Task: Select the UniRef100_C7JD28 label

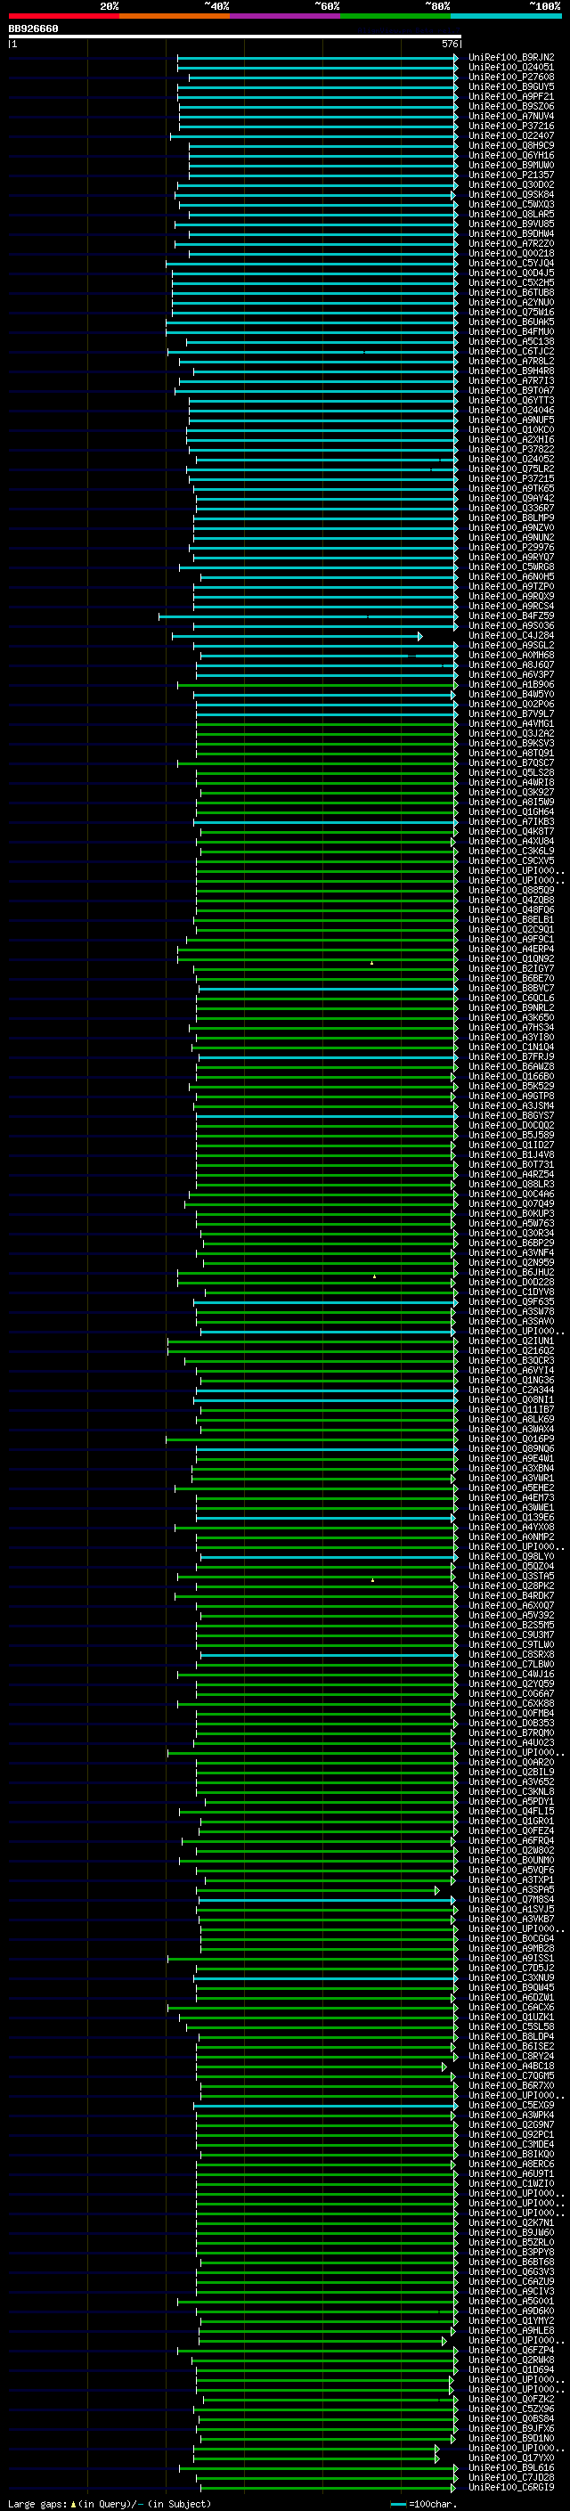Action: pyautogui.click(x=511, y=2477)
